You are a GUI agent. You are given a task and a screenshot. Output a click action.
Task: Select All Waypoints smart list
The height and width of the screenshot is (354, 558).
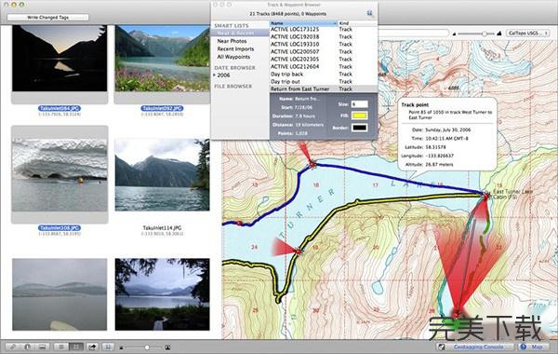pos(233,57)
